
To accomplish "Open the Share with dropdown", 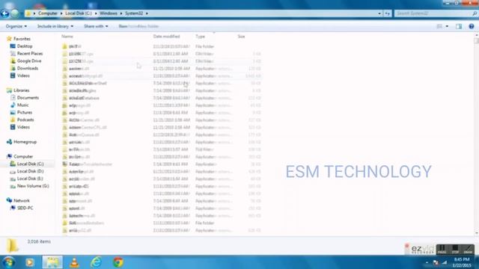I will click(96, 26).
